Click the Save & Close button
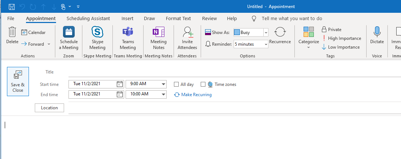Screen dimensions: 401x159 (x=18, y=82)
